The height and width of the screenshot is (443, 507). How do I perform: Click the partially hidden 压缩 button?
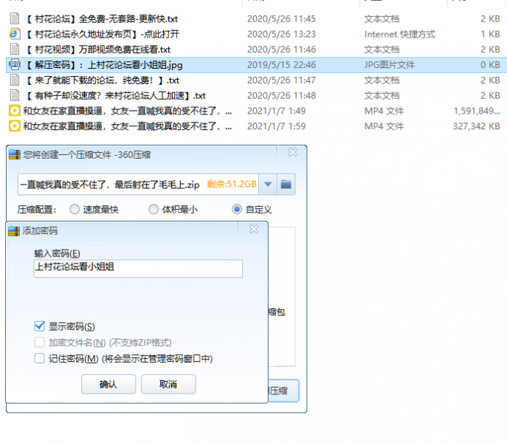283,391
